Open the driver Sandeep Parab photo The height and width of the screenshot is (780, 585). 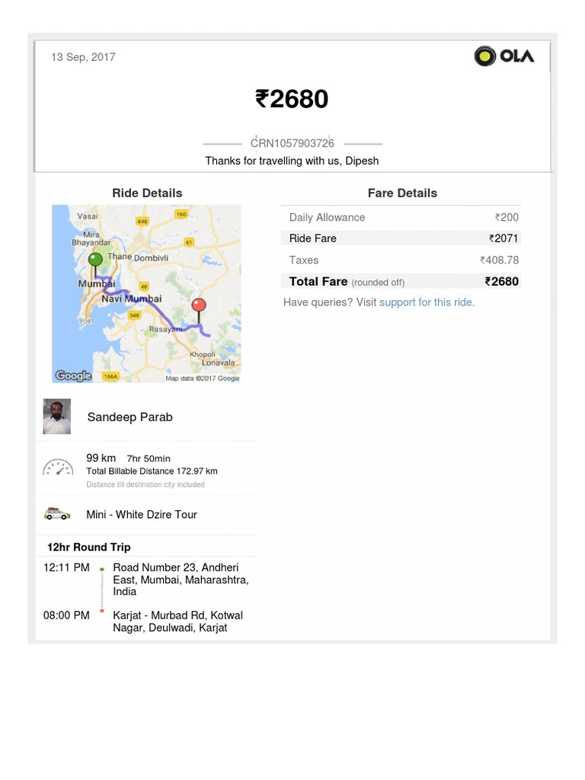click(57, 417)
